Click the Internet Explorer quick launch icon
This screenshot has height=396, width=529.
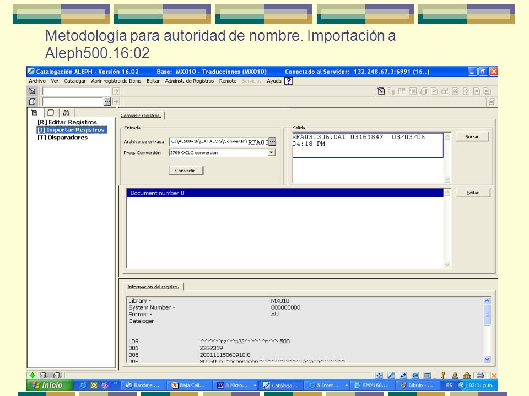[83, 385]
